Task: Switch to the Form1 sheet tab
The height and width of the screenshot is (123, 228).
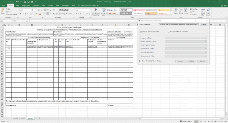Action: [x=15, y=118]
